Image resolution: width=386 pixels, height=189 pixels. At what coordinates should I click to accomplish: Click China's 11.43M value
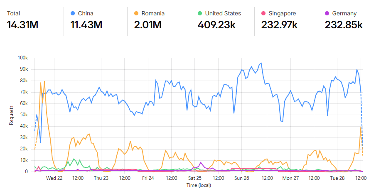pyautogui.click(x=86, y=25)
